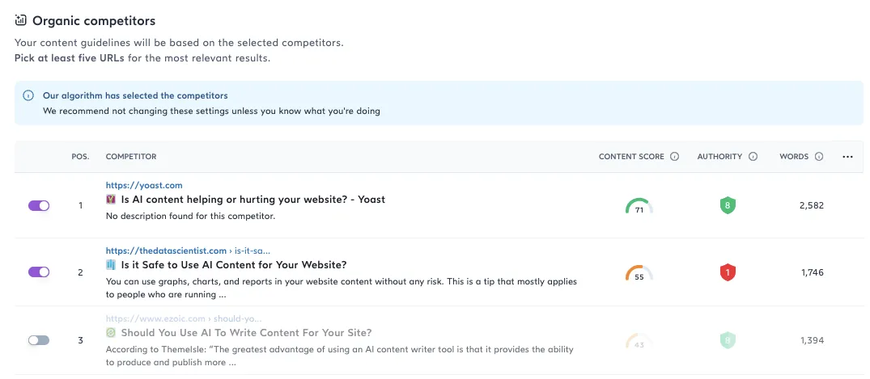Open the thedatascientist.com URL link

click(166, 251)
